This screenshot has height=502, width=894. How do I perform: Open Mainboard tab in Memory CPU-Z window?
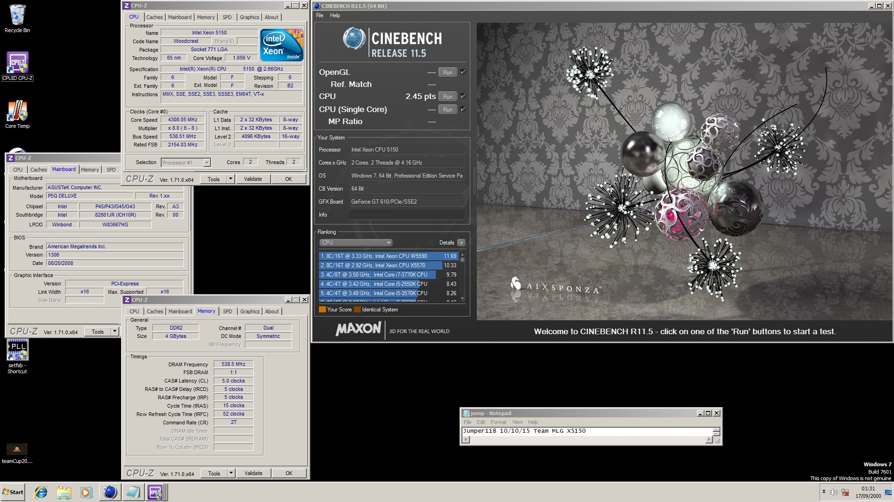tap(180, 311)
